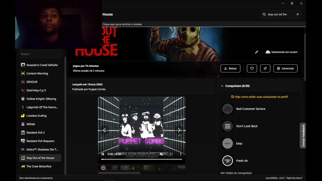The height and width of the screenshot is (181, 322).
Task: Open link about showing achievements on profile
Action: tap(259, 97)
